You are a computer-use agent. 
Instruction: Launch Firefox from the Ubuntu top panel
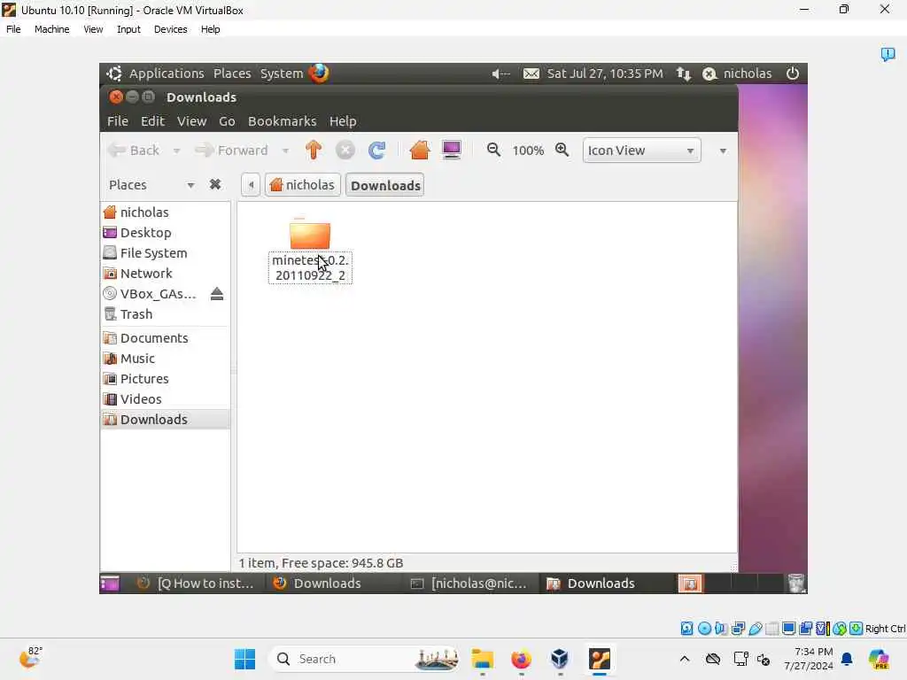tap(318, 73)
